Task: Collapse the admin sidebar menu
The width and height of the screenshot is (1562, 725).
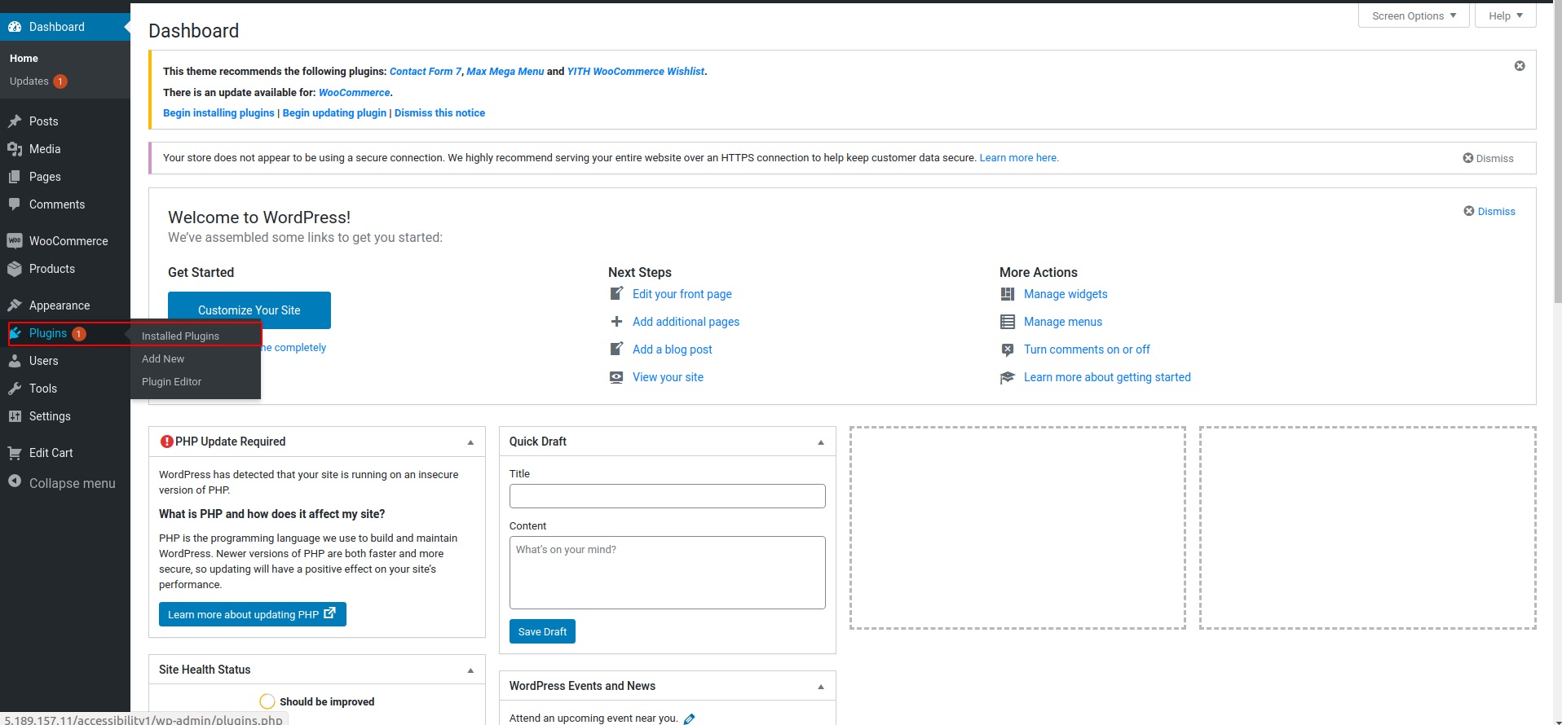Action: tap(62, 483)
